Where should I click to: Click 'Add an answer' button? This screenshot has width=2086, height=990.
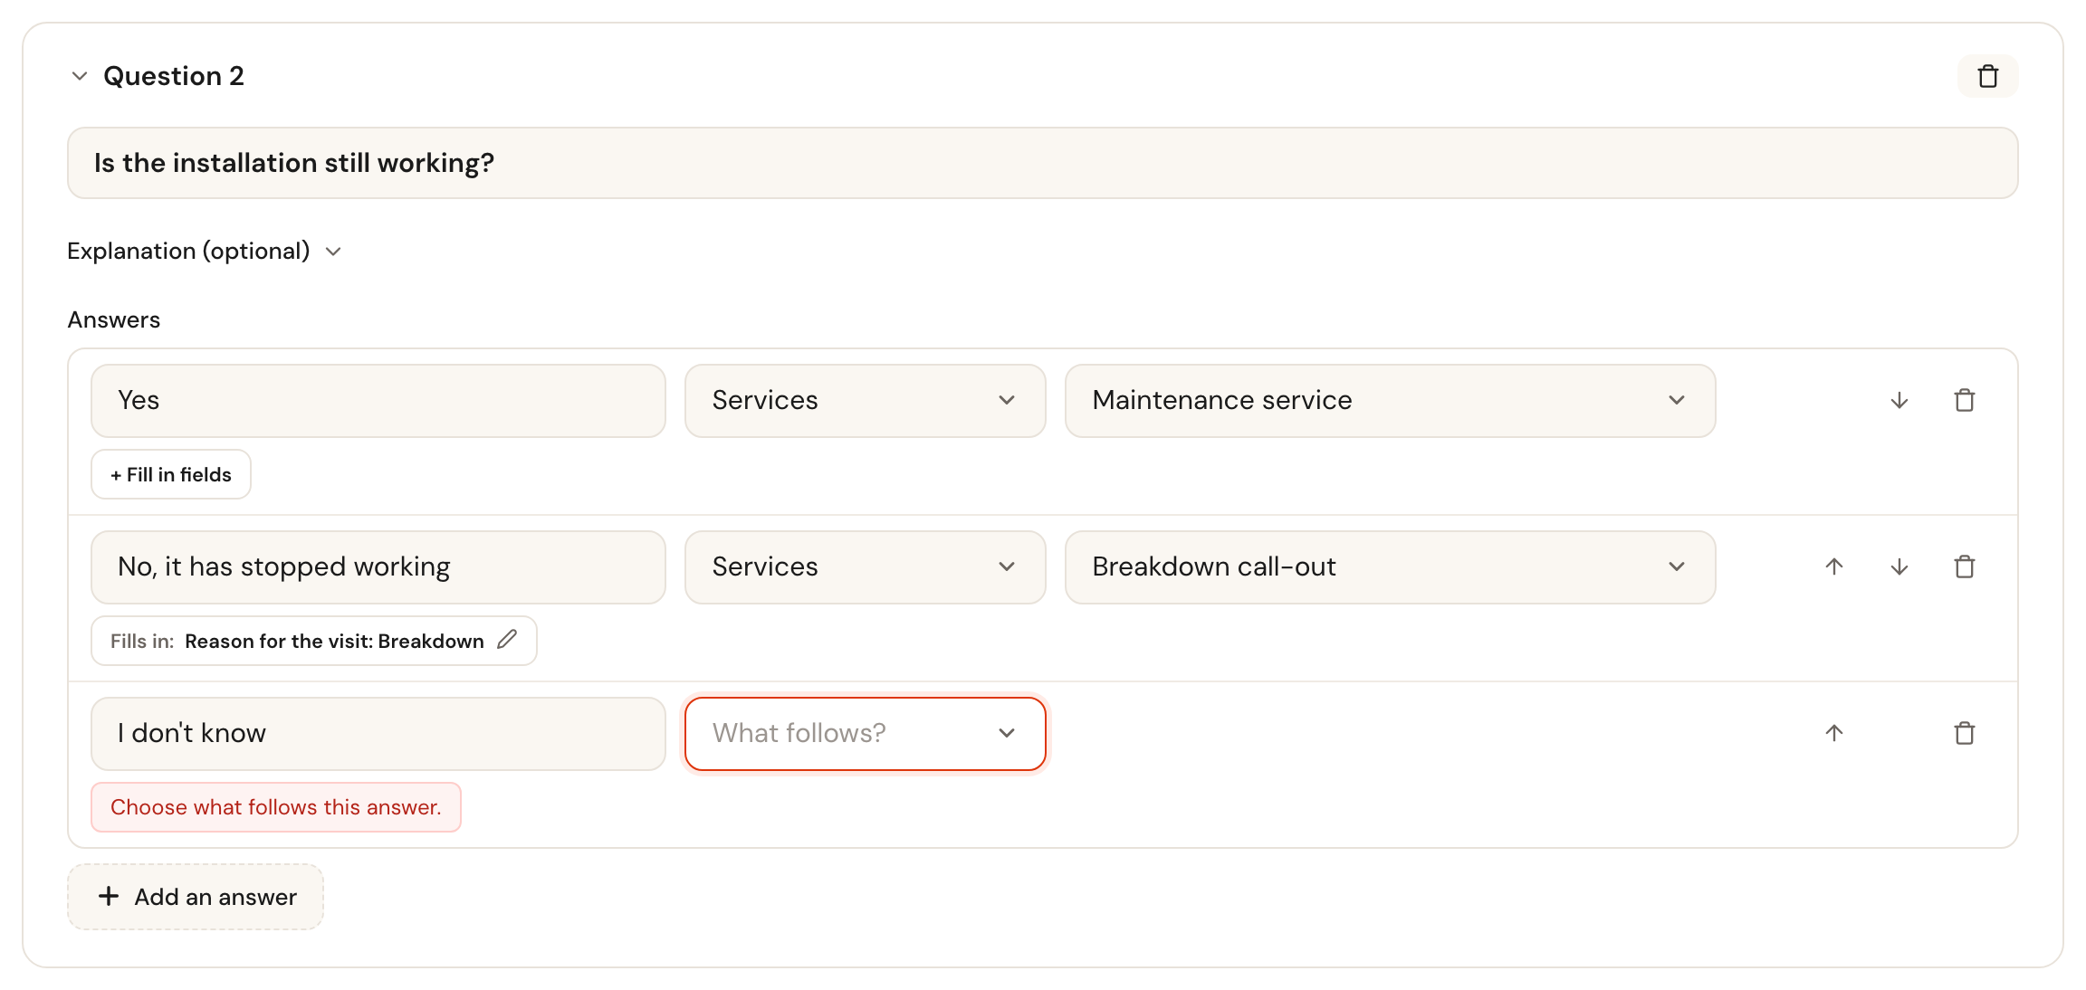(196, 897)
